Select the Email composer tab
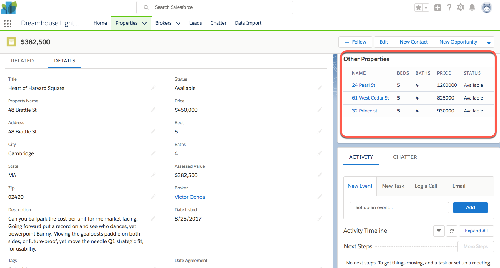The image size is (500, 268). (x=459, y=186)
